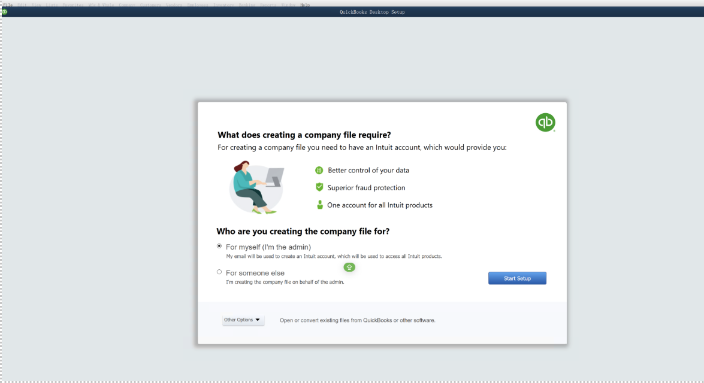Click the QuickBooks logo in the setup dialog
Image resolution: width=704 pixels, height=383 pixels.
point(545,123)
